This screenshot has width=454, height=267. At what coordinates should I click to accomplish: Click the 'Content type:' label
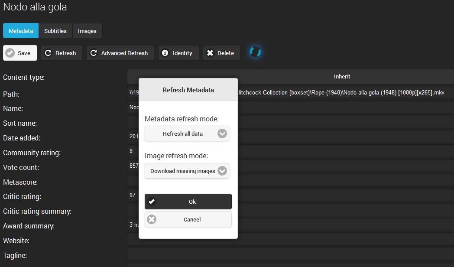(24, 77)
